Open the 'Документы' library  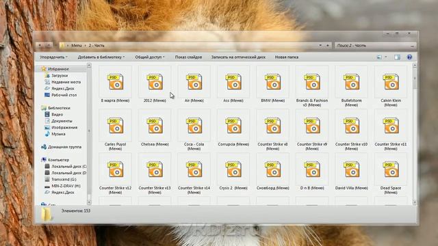[62, 121]
